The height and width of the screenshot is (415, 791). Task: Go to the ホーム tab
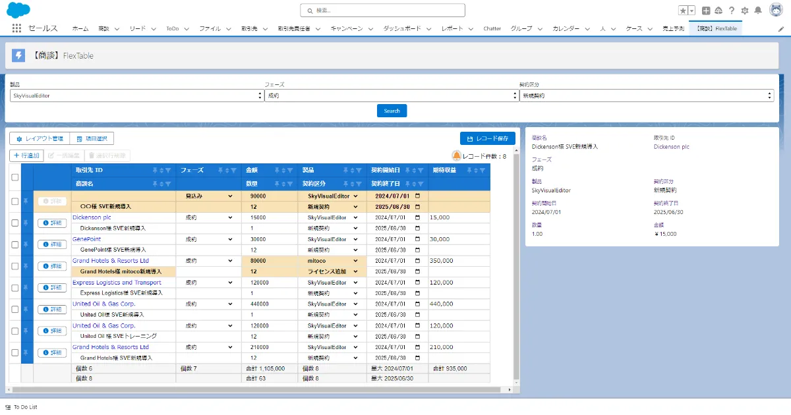(x=80, y=29)
